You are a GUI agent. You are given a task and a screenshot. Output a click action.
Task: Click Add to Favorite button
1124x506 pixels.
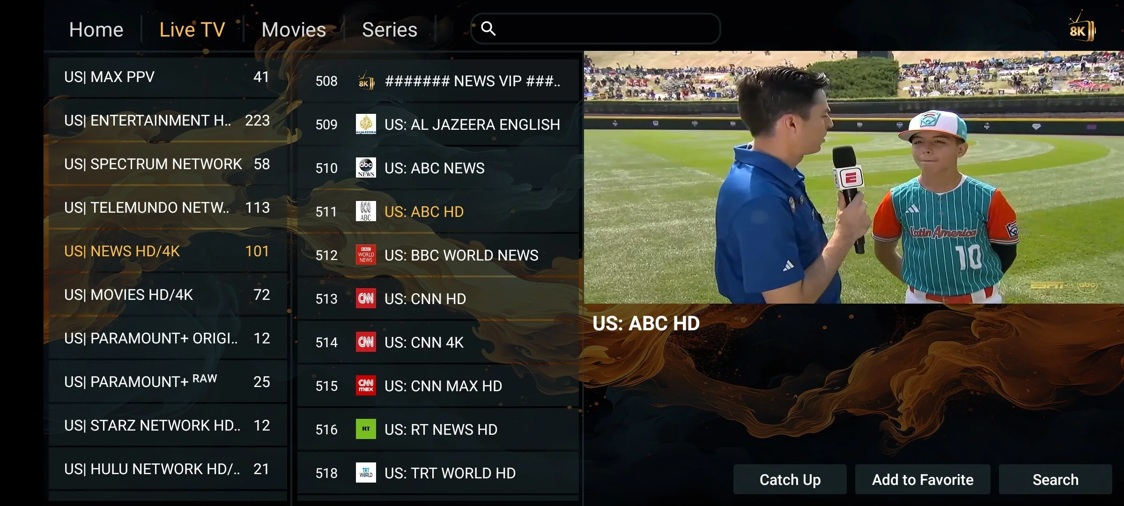pyautogui.click(x=922, y=479)
